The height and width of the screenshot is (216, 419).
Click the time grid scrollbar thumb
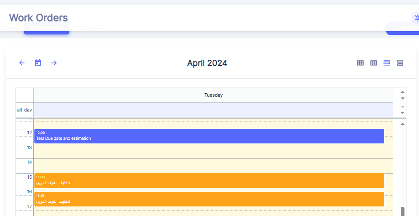pyautogui.click(x=402, y=211)
